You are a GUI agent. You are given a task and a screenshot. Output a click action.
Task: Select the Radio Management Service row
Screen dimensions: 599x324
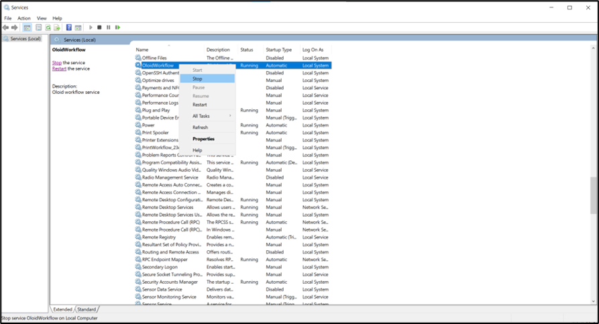(x=233, y=177)
